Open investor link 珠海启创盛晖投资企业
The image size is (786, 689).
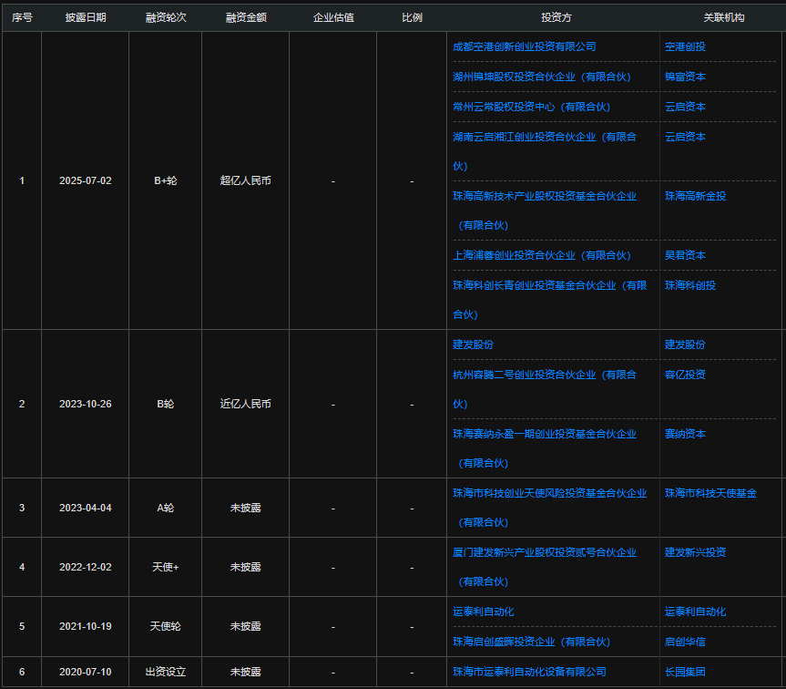pos(531,642)
